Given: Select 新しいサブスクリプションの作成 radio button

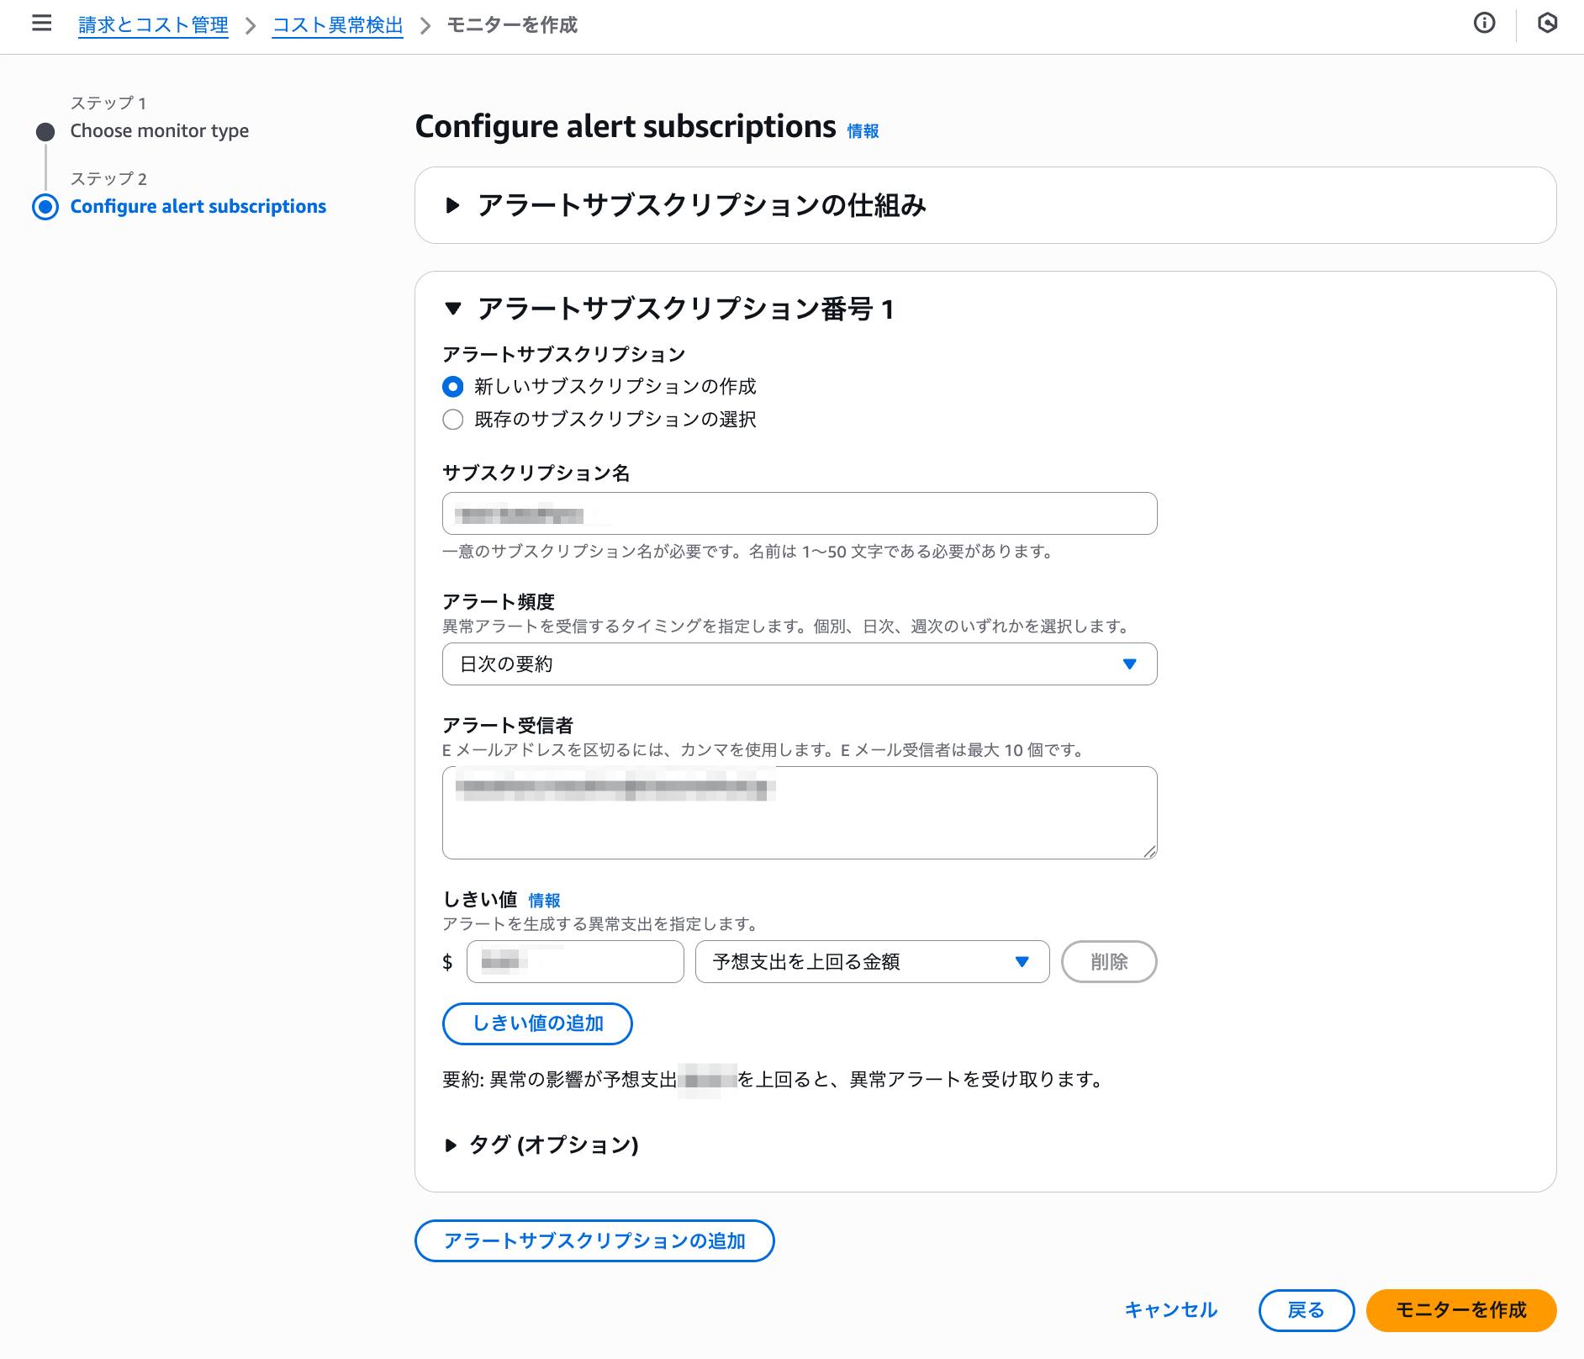Looking at the screenshot, I should pos(453,387).
